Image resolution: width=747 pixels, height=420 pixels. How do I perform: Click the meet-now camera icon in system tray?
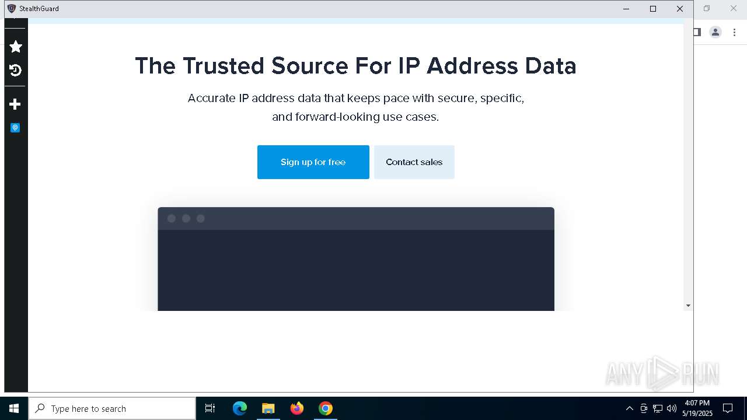click(644, 408)
